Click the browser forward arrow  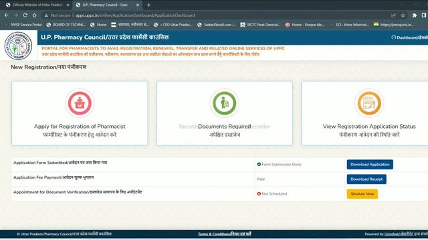tap(15, 15)
